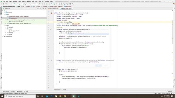Open the Task View taskbar icon

point(42,96)
